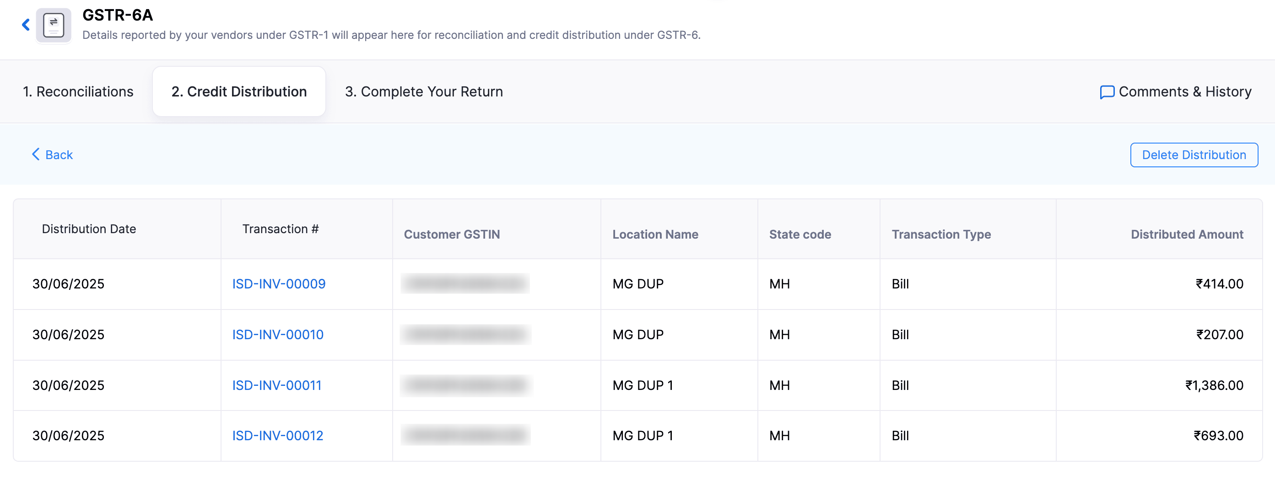The height and width of the screenshot is (480, 1275).
Task: Click the blue back chevron beside GSTR-6A
Action: (26, 25)
